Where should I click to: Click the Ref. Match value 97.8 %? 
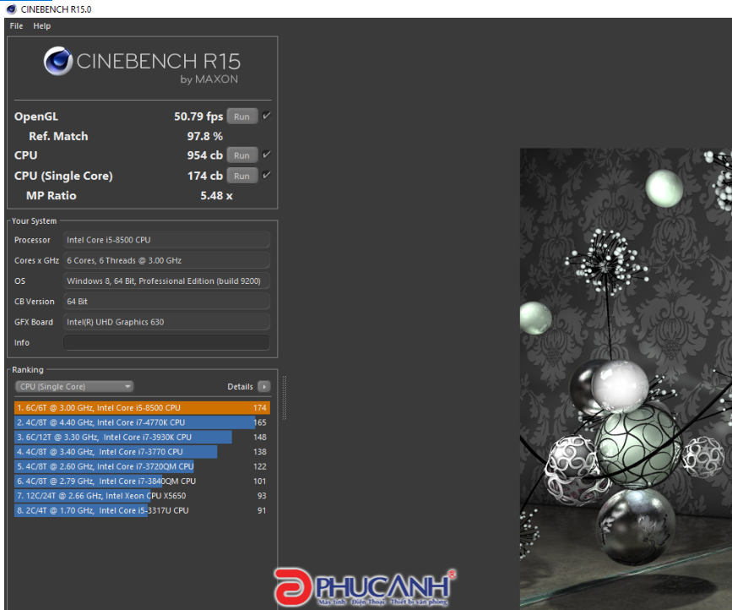click(205, 136)
